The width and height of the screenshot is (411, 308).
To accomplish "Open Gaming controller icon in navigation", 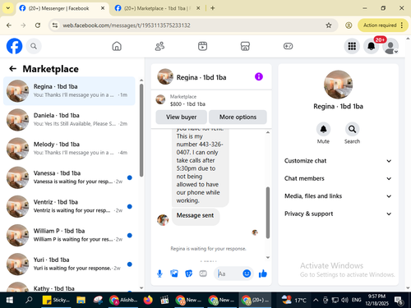I will click(x=288, y=46).
